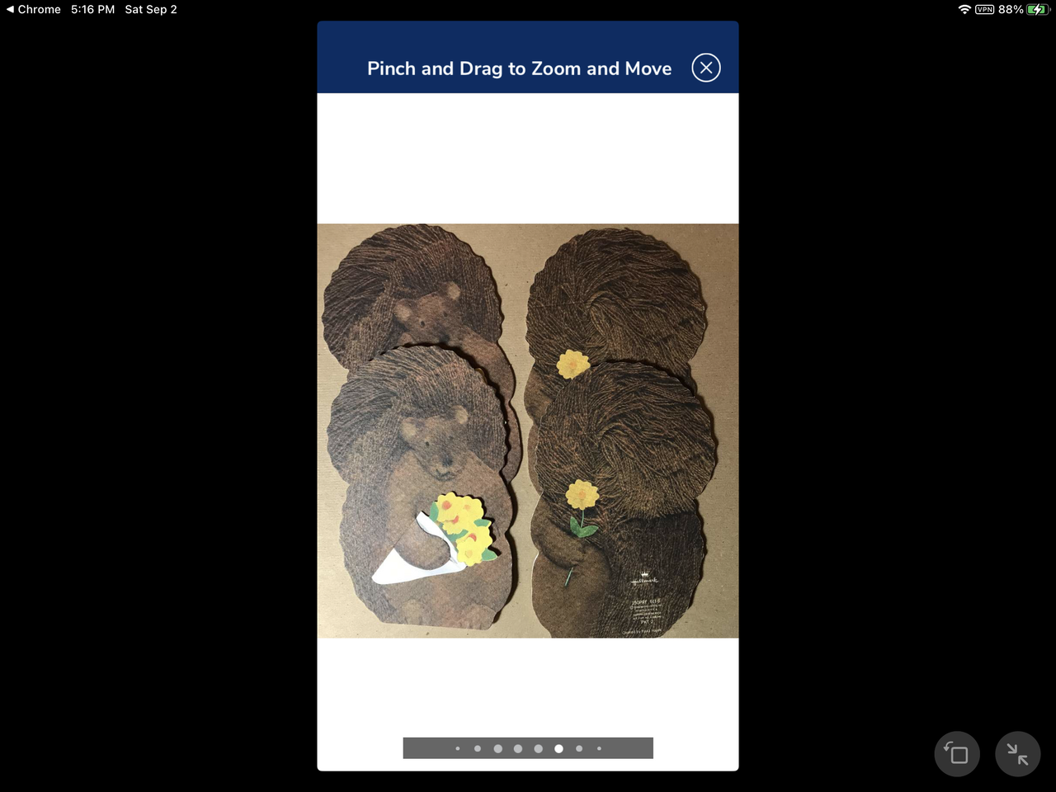
Task: Go to the fourth image dot
Action: click(x=518, y=748)
